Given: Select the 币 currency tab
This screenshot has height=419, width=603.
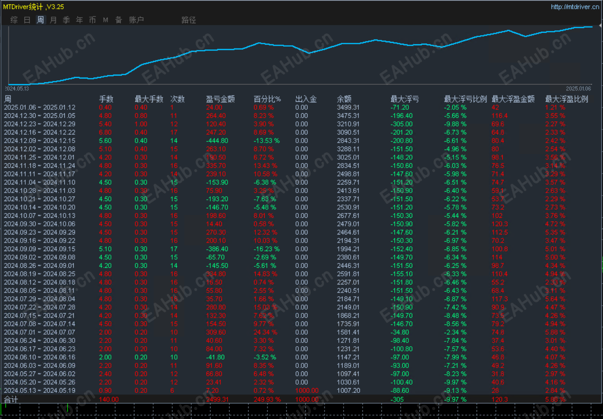Looking at the screenshot, I should (92, 20).
